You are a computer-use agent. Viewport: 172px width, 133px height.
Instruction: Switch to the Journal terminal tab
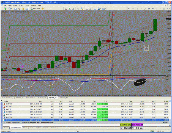(x=53, y=128)
